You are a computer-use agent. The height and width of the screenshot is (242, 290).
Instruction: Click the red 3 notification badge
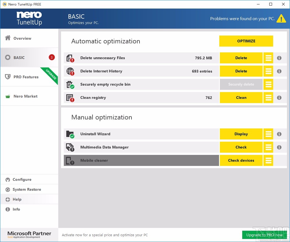pyautogui.click(x=52, y=57)
